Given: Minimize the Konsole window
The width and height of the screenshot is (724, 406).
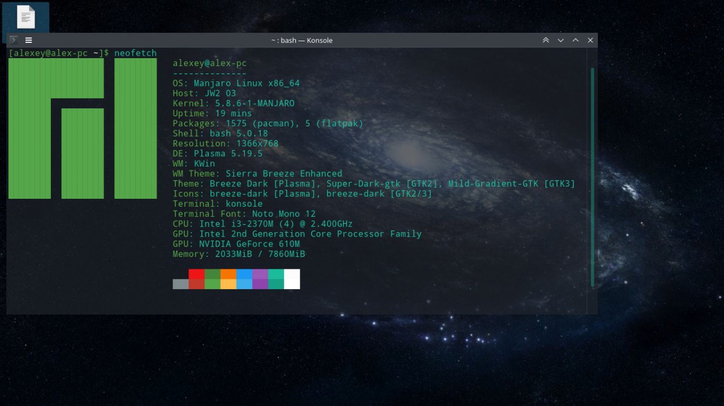Looking at the screenshot, I should (x=561, y=40).
